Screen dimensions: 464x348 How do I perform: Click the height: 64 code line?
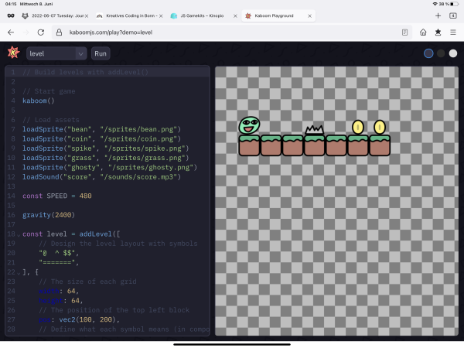tap(60, 300)
